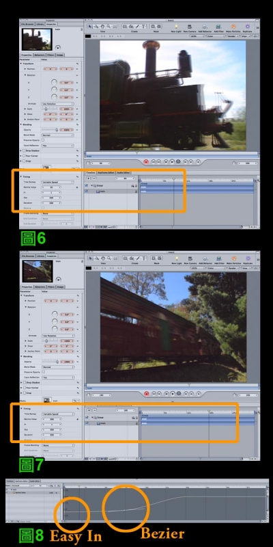Screen dimensions: 273x547
Task: Click Replicate icon in figure 6 toolbar
Action: [248, 27]
